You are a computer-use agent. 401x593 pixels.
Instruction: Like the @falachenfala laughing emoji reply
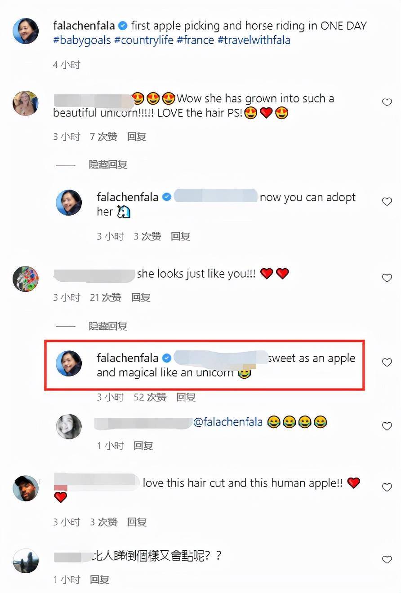tap(387, 426)
